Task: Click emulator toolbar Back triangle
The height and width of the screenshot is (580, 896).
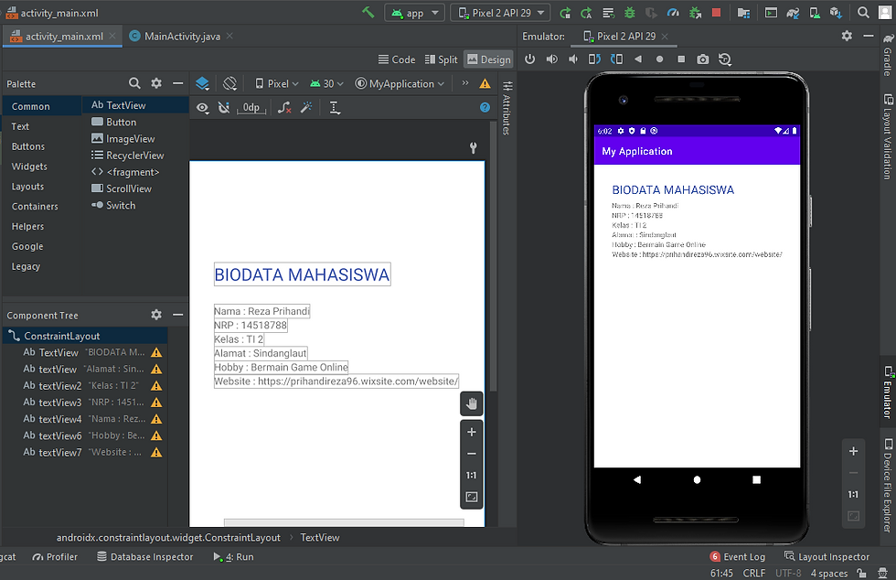Action: [638, 59]
